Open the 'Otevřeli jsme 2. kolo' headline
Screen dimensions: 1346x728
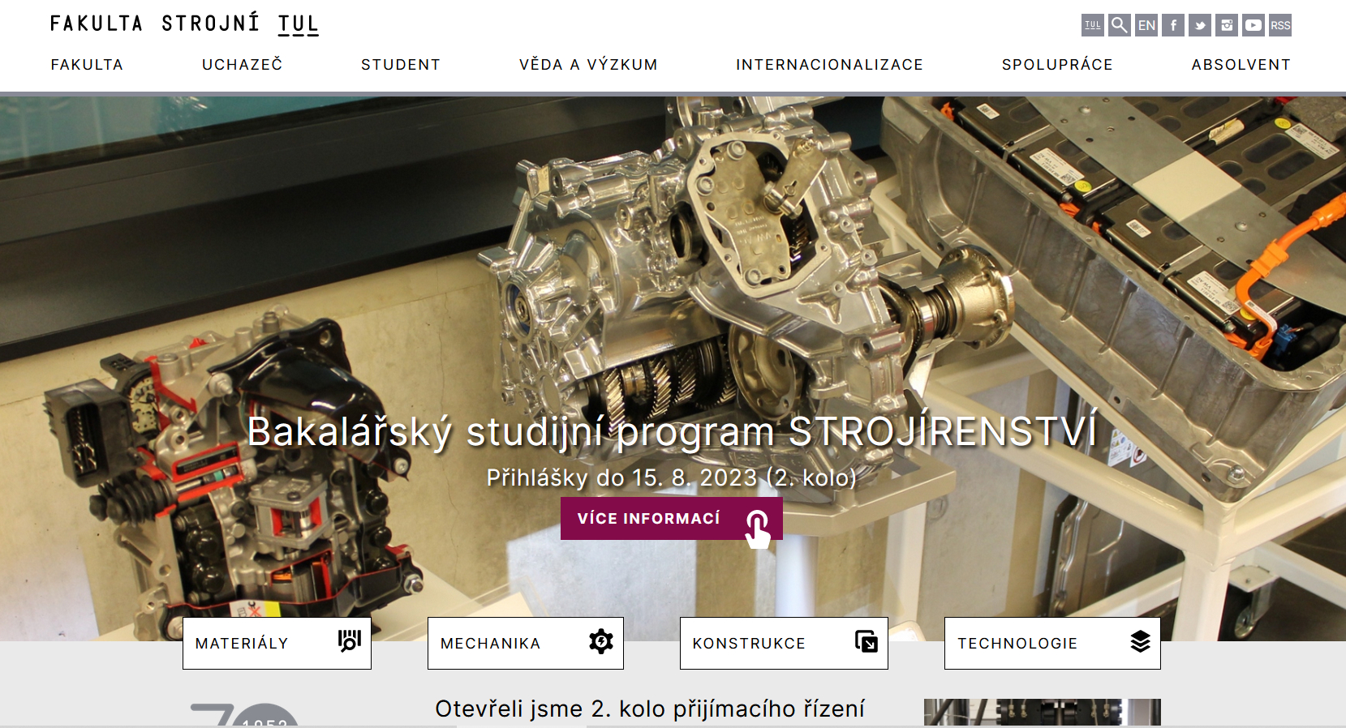point(649,709)
